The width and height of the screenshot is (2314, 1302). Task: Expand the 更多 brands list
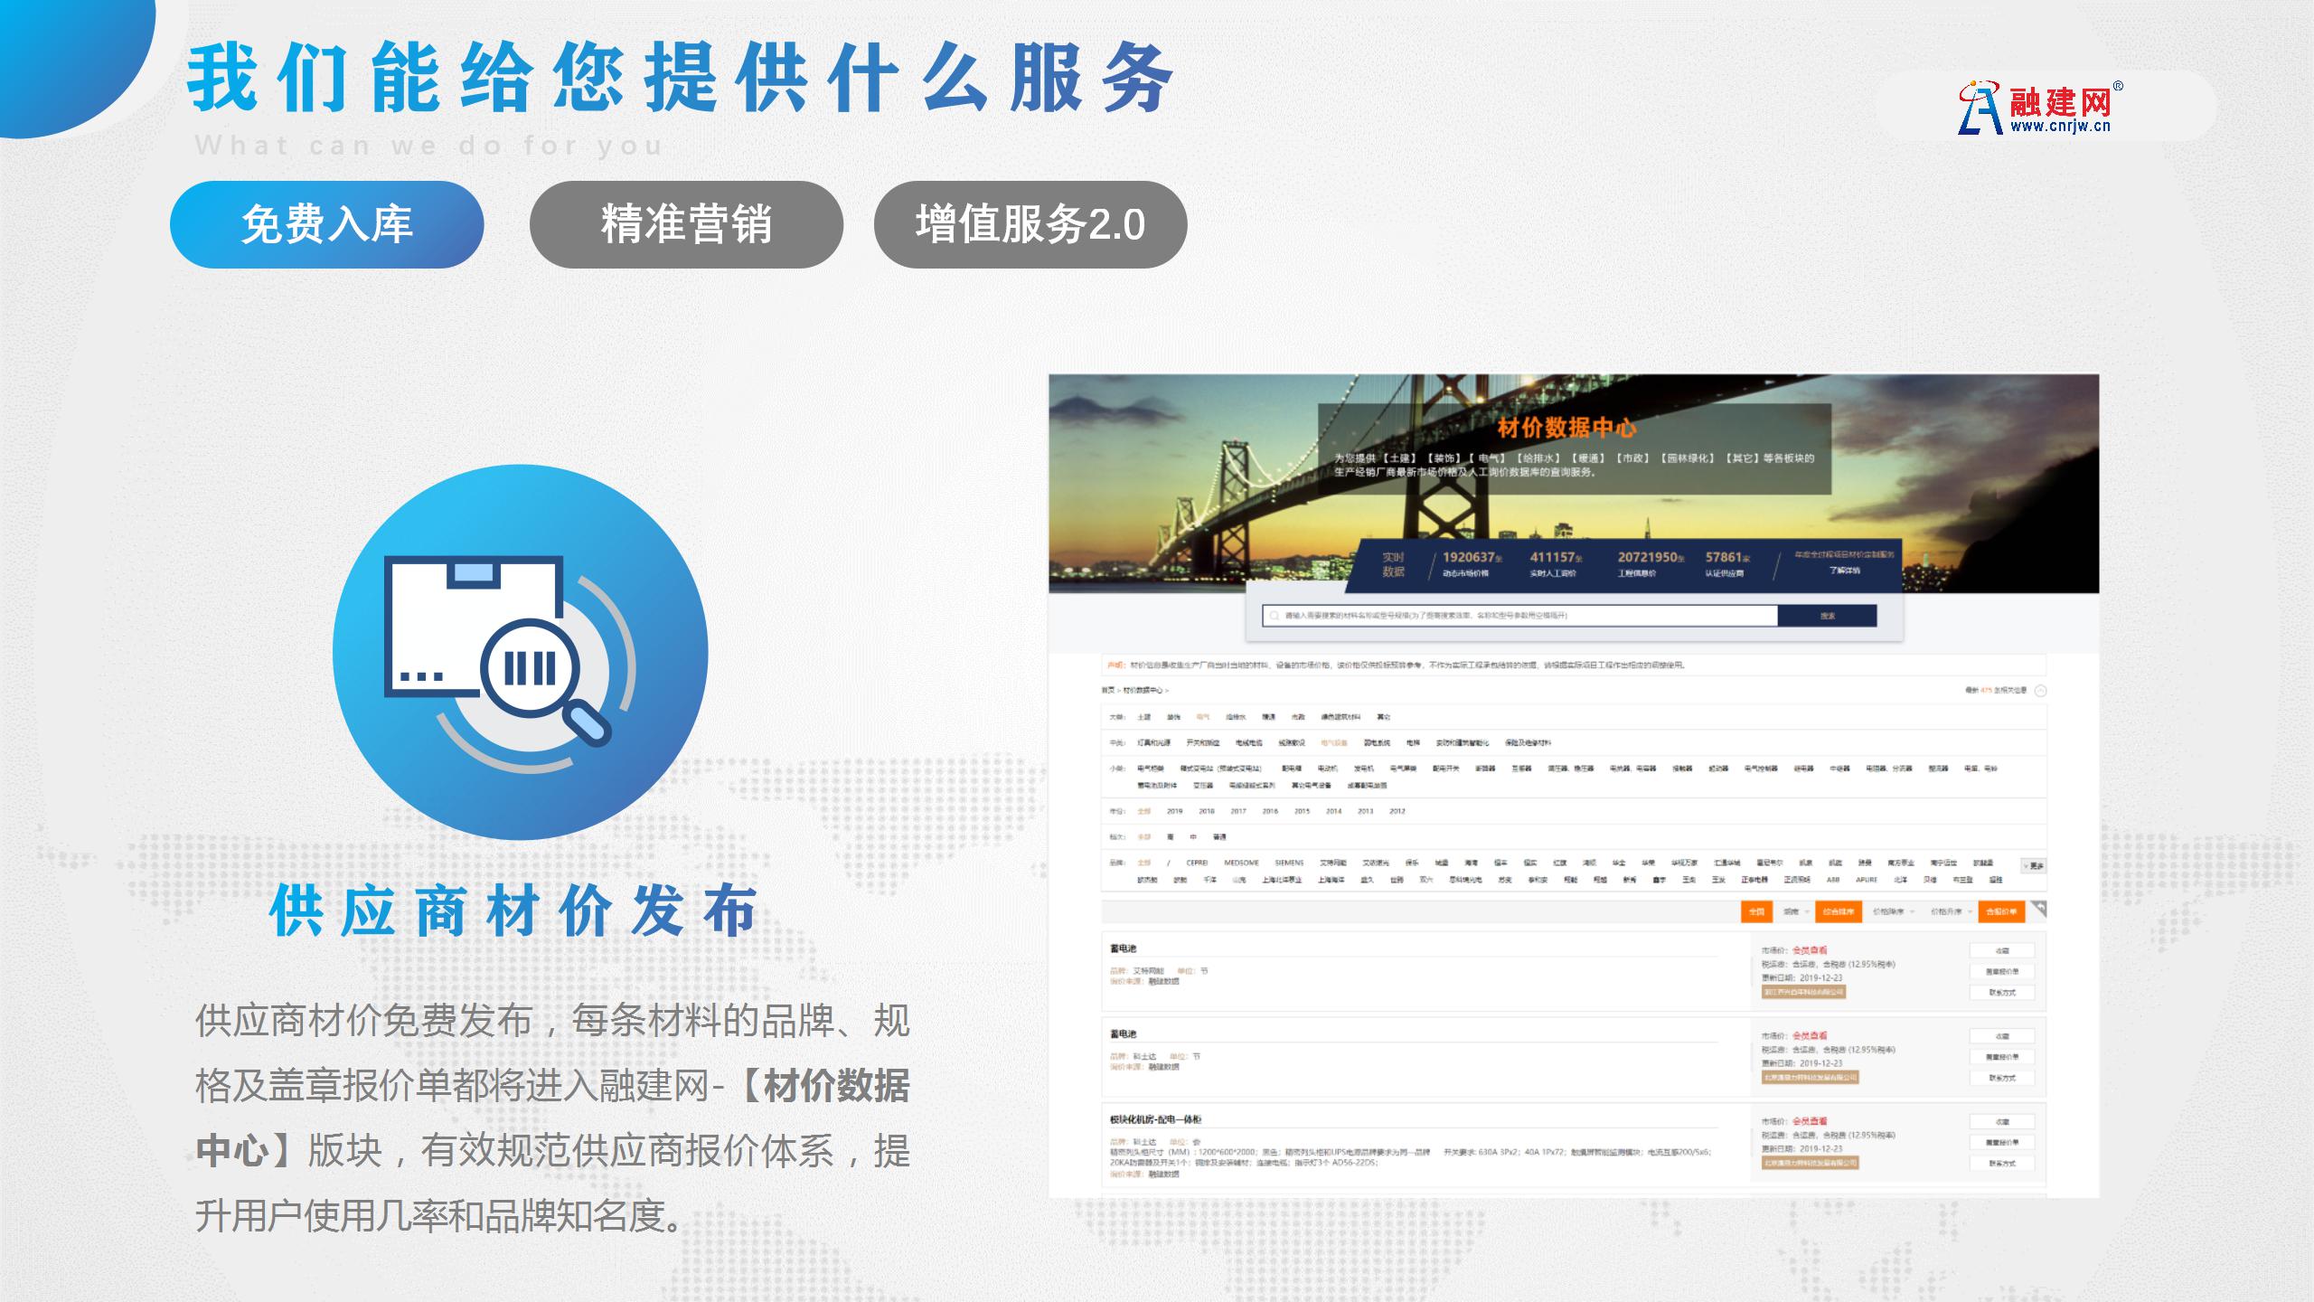[2034, 865]
